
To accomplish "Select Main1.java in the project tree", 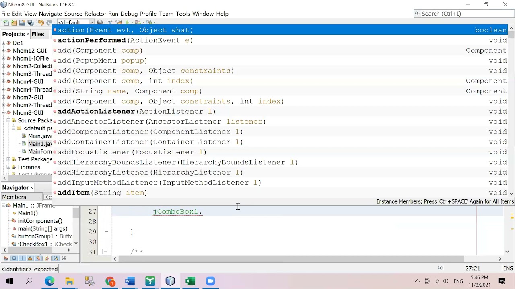I will tap(39, 144).
